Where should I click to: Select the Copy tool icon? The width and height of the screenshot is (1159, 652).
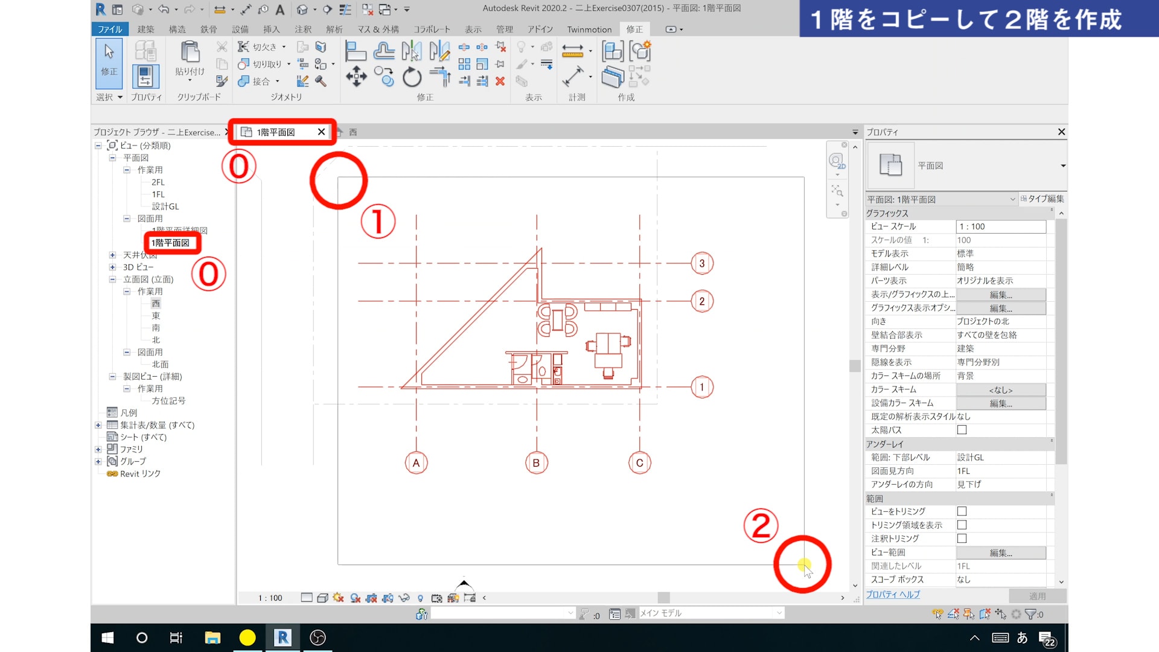pyautogui.click(x=384, y=77)
